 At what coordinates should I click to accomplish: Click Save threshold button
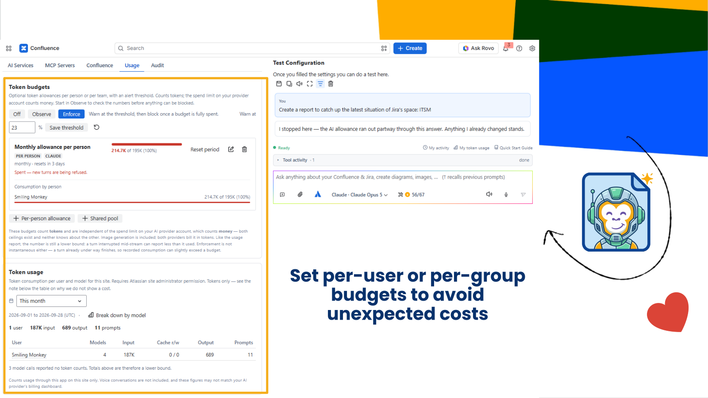pyautogui.click(x=66, y=127)
